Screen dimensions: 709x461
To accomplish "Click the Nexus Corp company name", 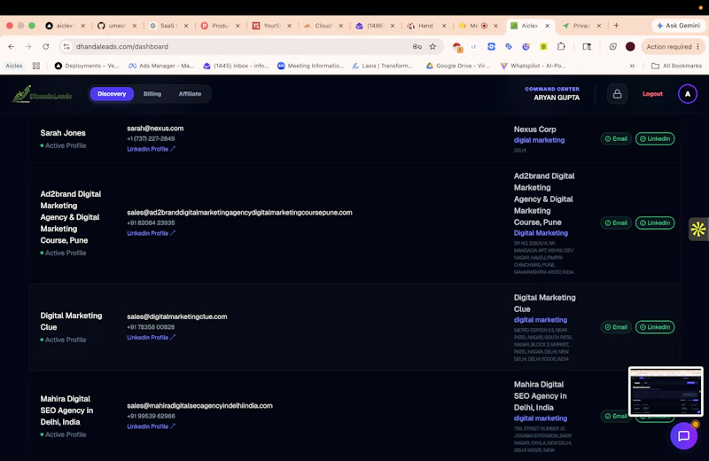I will coord(534,129).
